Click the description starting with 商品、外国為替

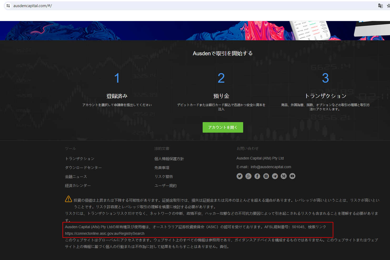coord(326,107)
